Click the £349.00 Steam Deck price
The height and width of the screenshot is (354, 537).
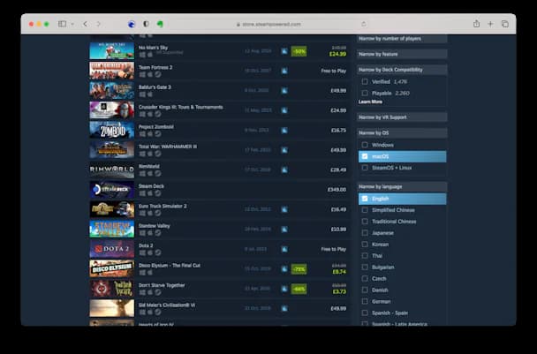(337, 190)
